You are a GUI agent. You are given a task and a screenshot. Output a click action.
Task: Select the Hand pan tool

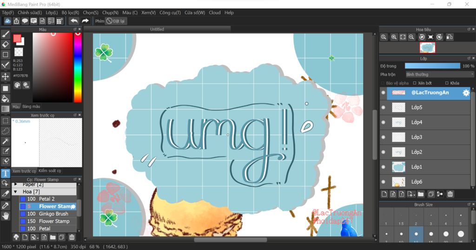[6, 216]
